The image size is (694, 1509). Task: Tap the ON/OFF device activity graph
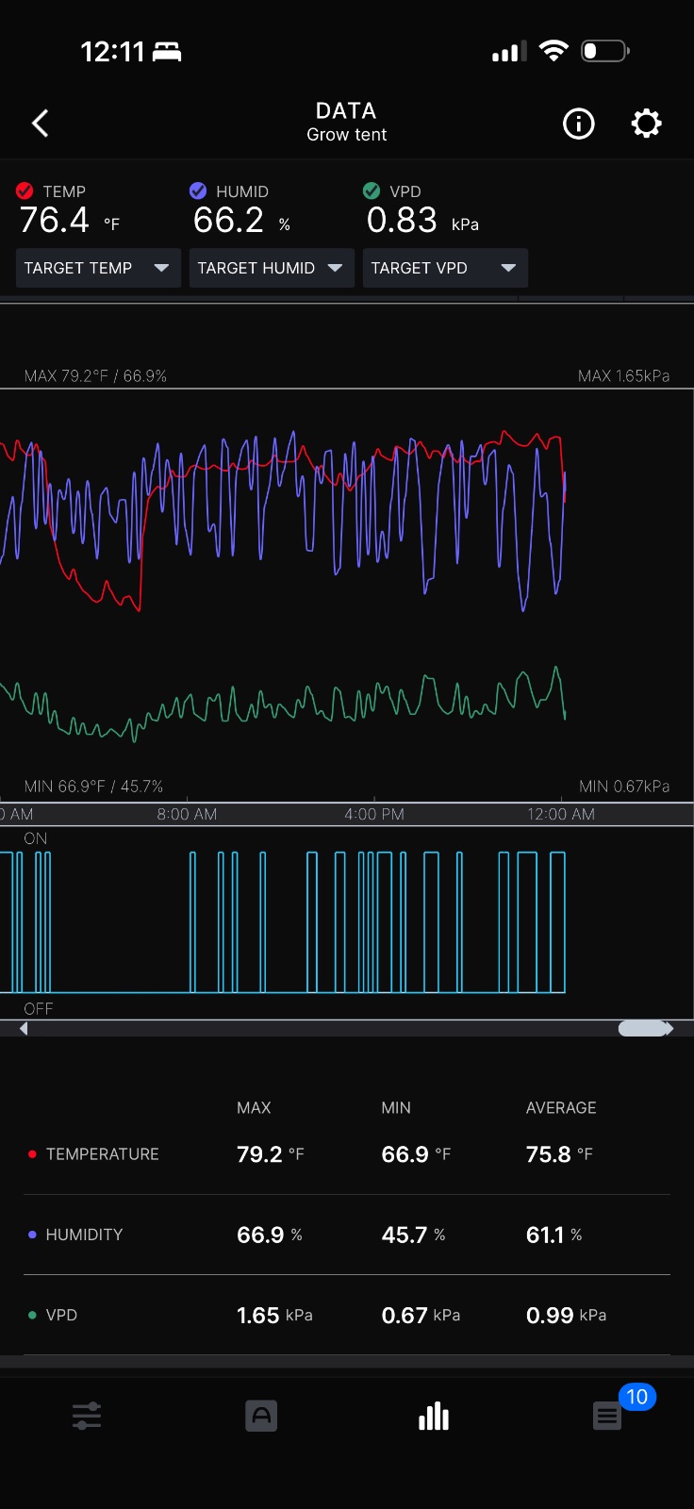[347, 922]
